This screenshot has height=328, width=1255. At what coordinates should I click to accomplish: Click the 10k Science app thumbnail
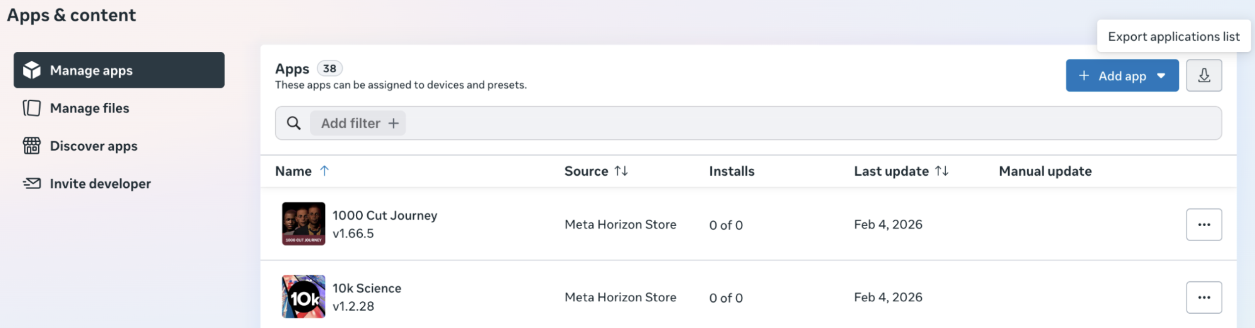coord(303,296)
